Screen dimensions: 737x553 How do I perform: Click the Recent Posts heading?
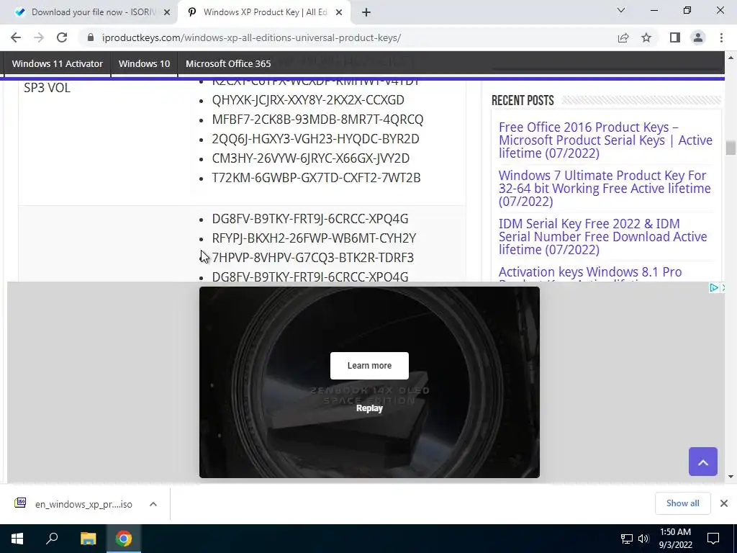pyautogui.click(x=523, y=100)
